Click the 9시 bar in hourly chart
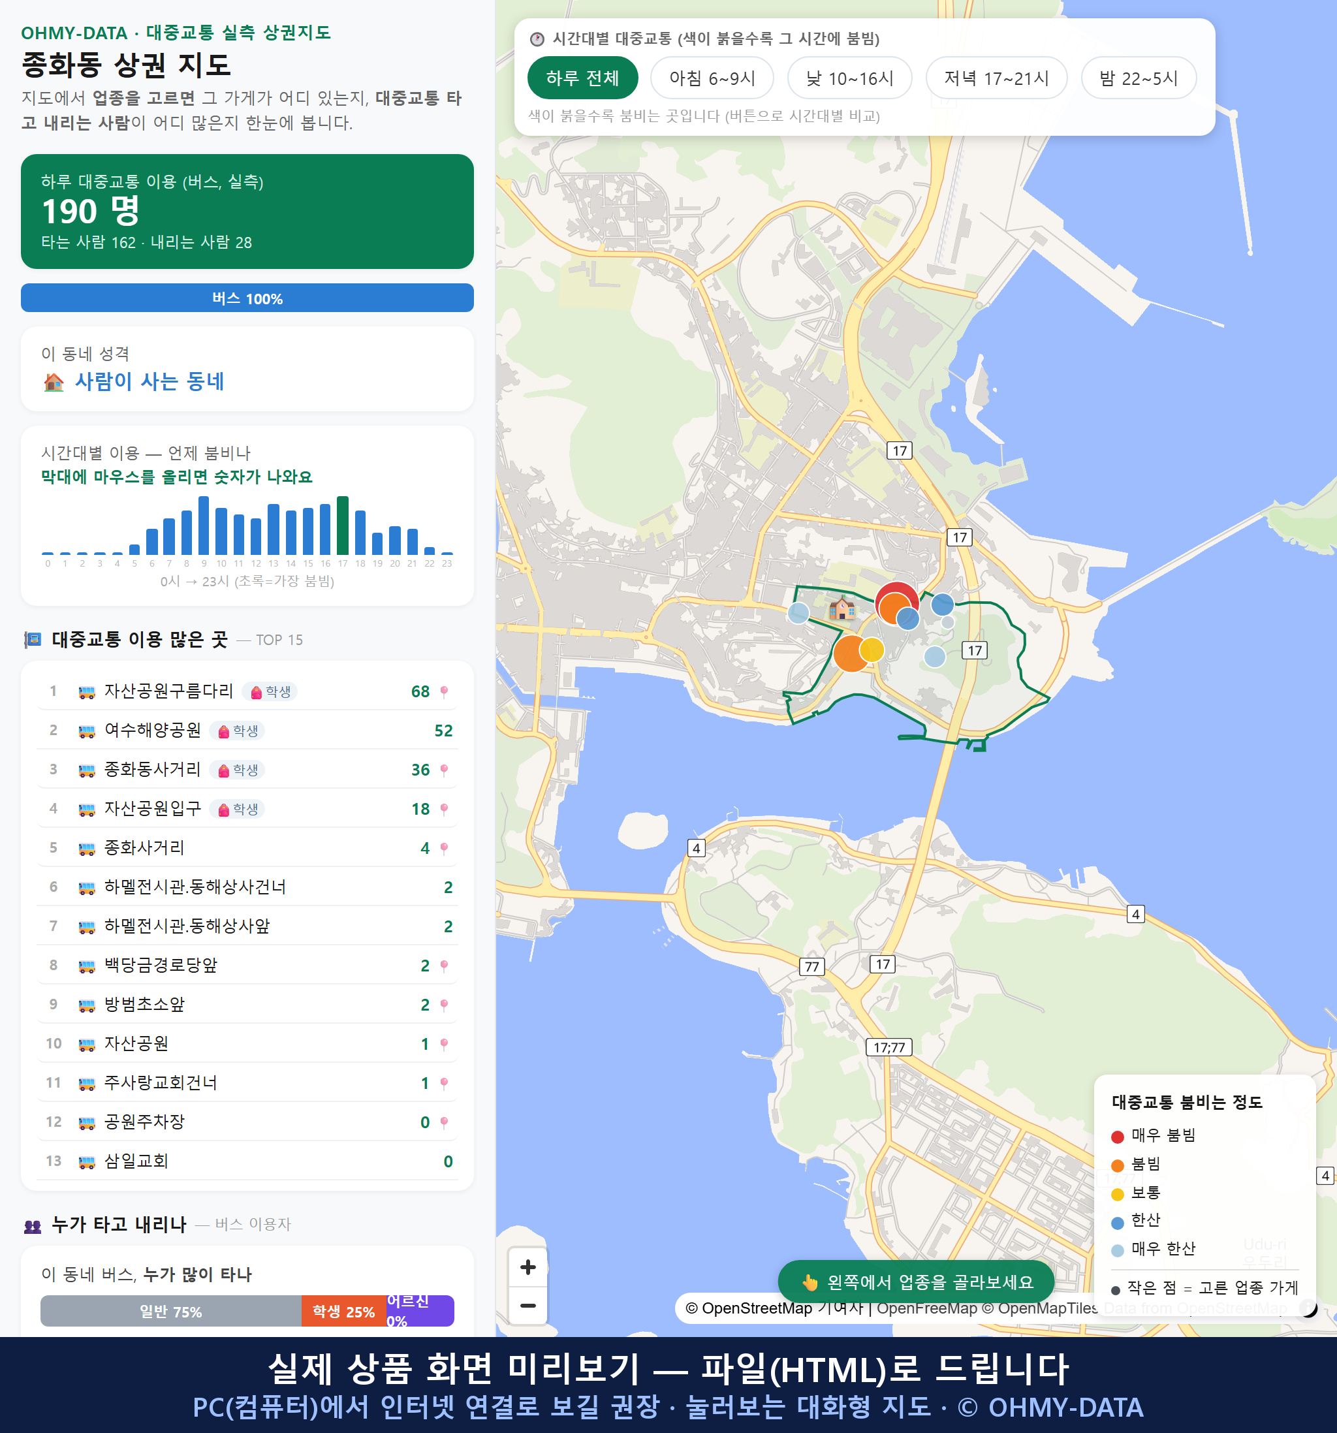This screenshot has height=1433, width=1337. coord(204,525)
